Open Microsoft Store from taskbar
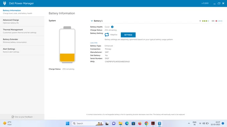 (x=133, y=123)
